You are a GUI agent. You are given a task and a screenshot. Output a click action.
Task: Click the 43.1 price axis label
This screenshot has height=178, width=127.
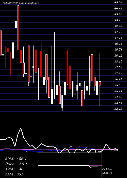[117, 20]
